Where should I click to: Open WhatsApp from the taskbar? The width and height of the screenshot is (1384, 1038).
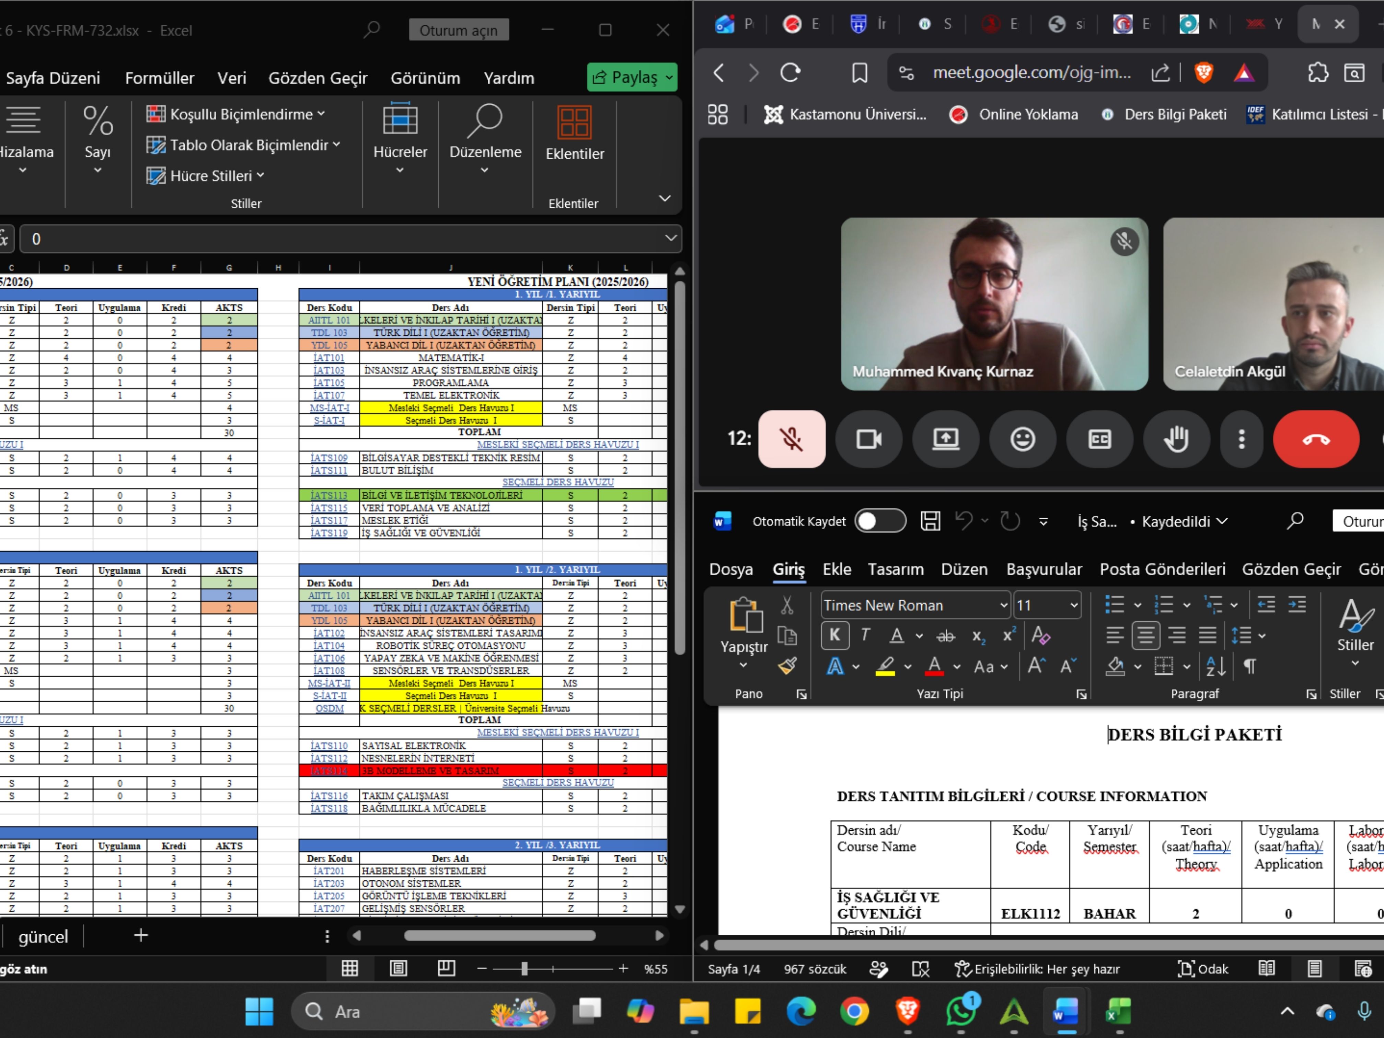(960, 1011)
